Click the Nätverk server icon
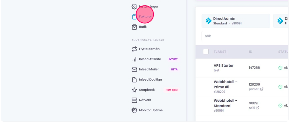Image resolution: width=293 pixels, height=123 pixels. point(134,100)
